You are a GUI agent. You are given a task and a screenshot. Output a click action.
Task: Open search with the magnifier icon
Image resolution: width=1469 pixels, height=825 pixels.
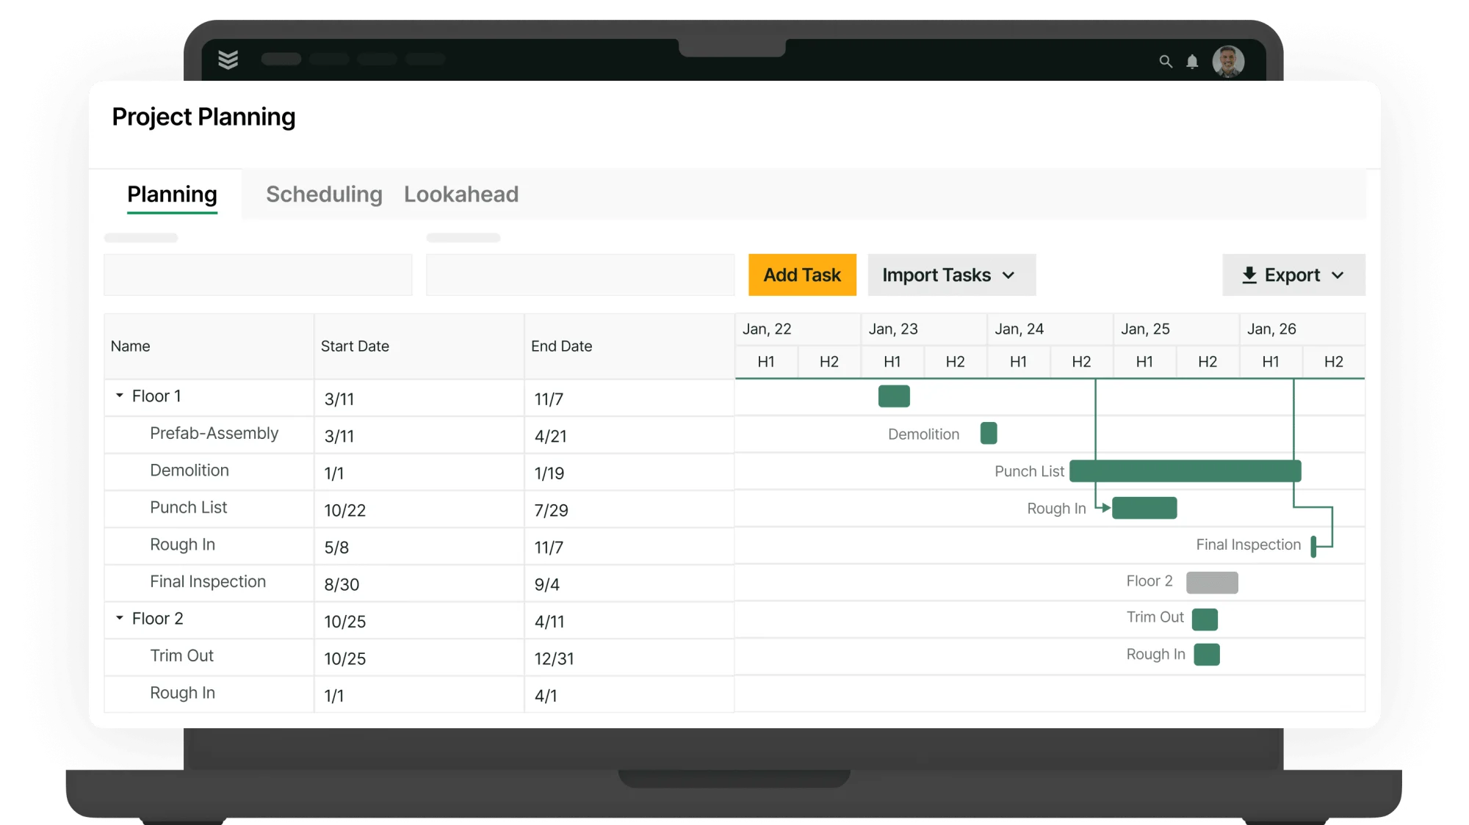pyautogui.click(x=1165, y=62)
